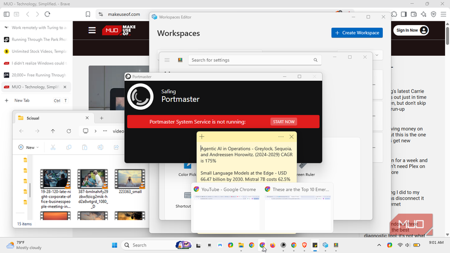
Task: Open Brave browser taskbar icon
Action: coord(304,245)
